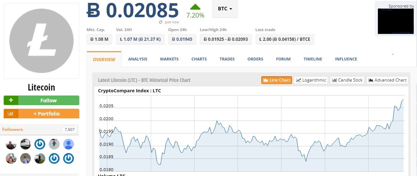The width and height of the screenshot is (417, 176).
Task: Open the BTC currency dropdown
Action: click(225, 9)
